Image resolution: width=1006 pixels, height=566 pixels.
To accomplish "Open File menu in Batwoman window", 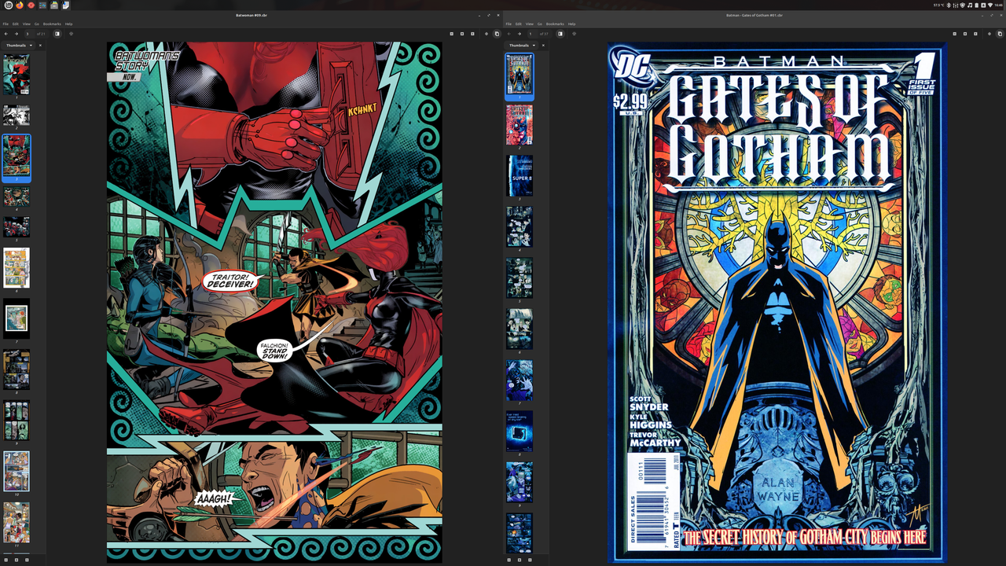I will (6, 24).
